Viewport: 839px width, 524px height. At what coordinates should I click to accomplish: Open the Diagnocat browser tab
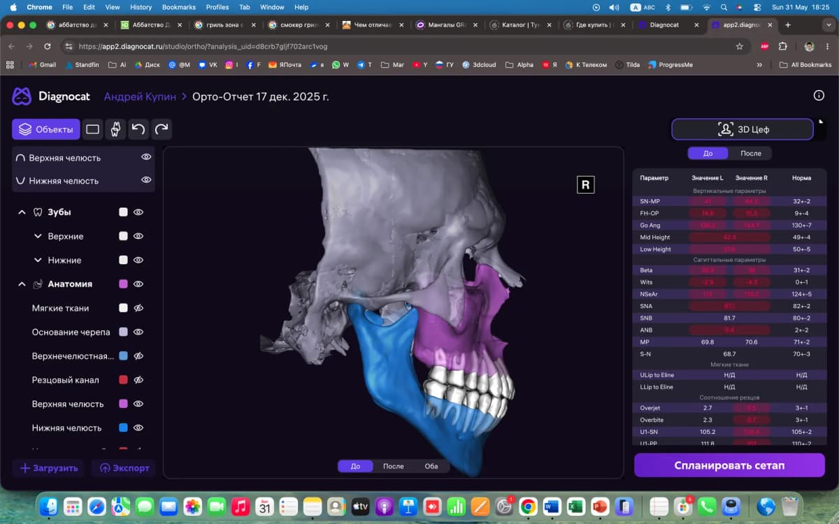[x=668, y=24]
